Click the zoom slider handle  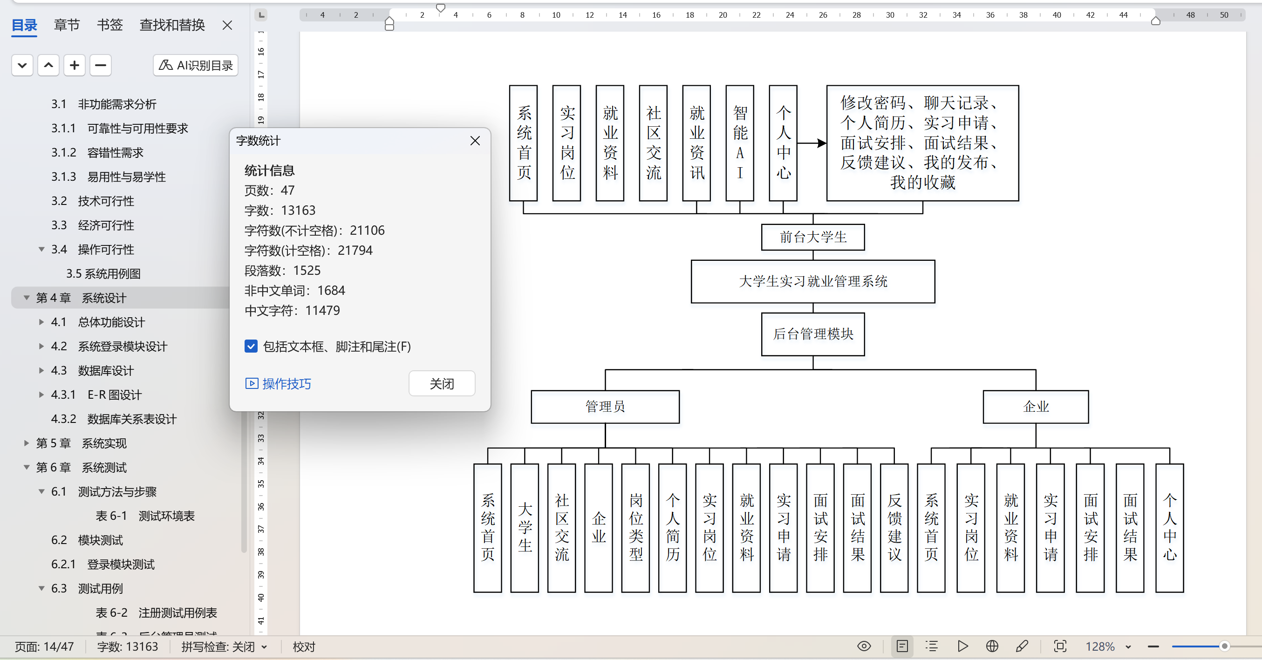1224,646
